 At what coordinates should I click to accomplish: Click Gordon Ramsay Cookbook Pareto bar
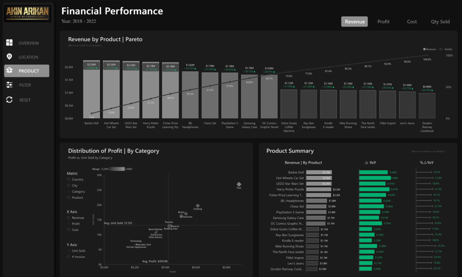click(427, 106)
